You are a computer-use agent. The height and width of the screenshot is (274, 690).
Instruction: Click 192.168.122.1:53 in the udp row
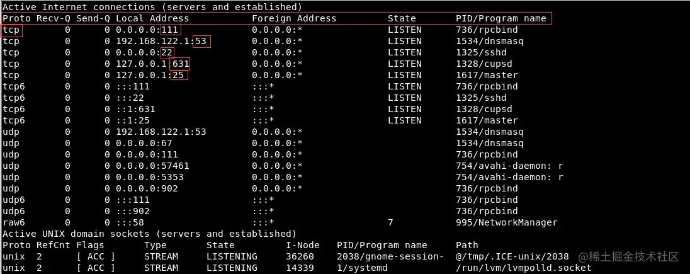pos(161,132)
